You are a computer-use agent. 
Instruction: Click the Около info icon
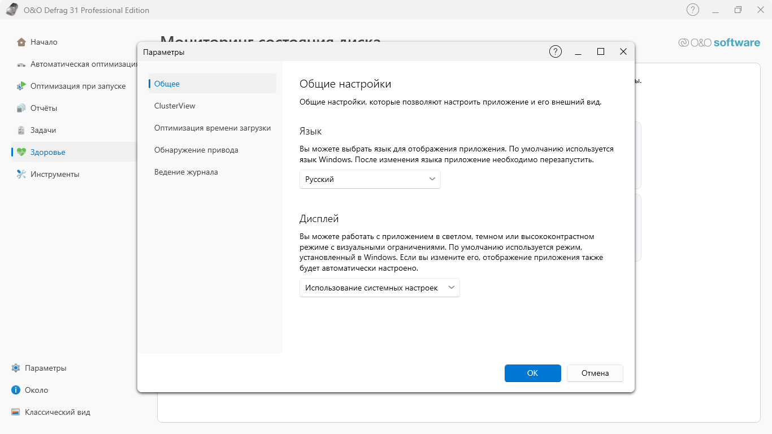click(16, 390)
